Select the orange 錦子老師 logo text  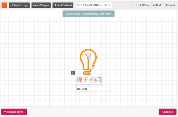89,80
